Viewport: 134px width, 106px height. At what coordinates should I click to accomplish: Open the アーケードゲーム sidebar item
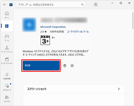(x=7, y=49)
